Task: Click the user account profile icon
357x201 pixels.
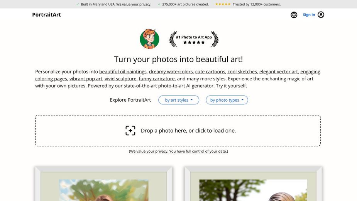Action: [321, 15]
